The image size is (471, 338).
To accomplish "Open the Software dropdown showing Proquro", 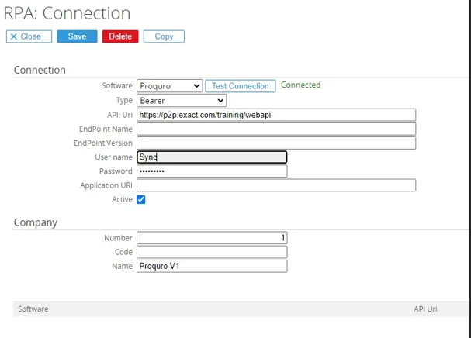I will (x=169, y=86).
